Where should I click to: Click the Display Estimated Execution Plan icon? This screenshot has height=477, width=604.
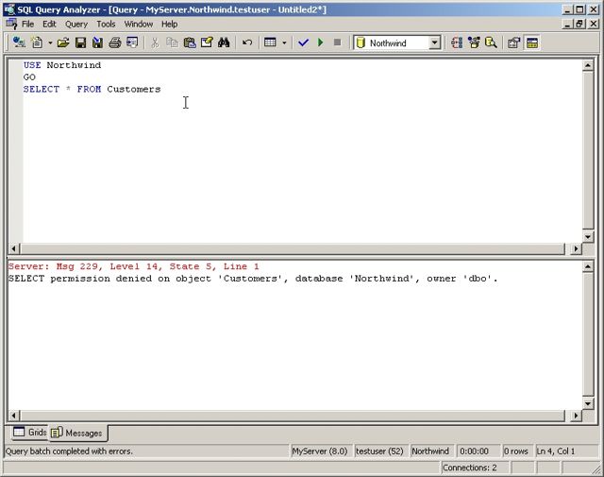point(457,43)
